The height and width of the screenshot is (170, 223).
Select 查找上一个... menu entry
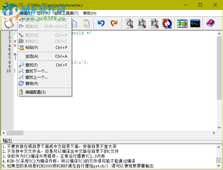coord(44,77)
